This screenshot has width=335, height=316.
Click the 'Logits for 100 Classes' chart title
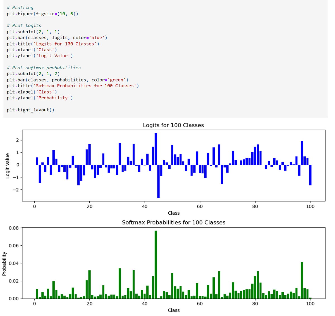point(173,125)
